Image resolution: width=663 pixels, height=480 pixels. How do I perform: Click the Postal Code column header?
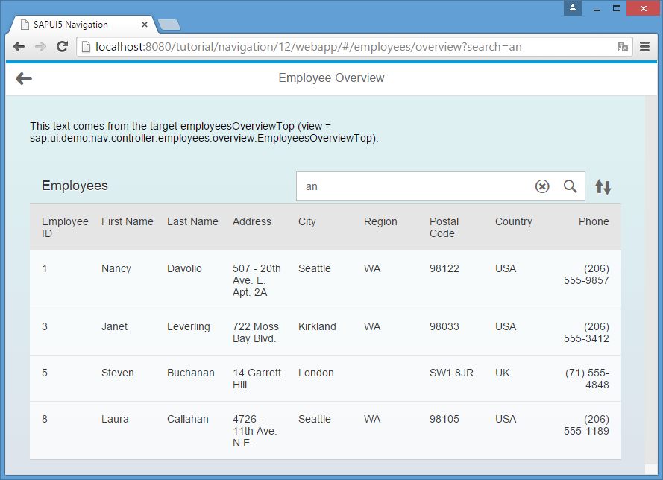point(444,227)
